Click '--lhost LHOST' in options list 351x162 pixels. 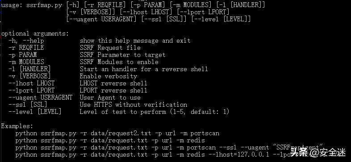(32, 84)
